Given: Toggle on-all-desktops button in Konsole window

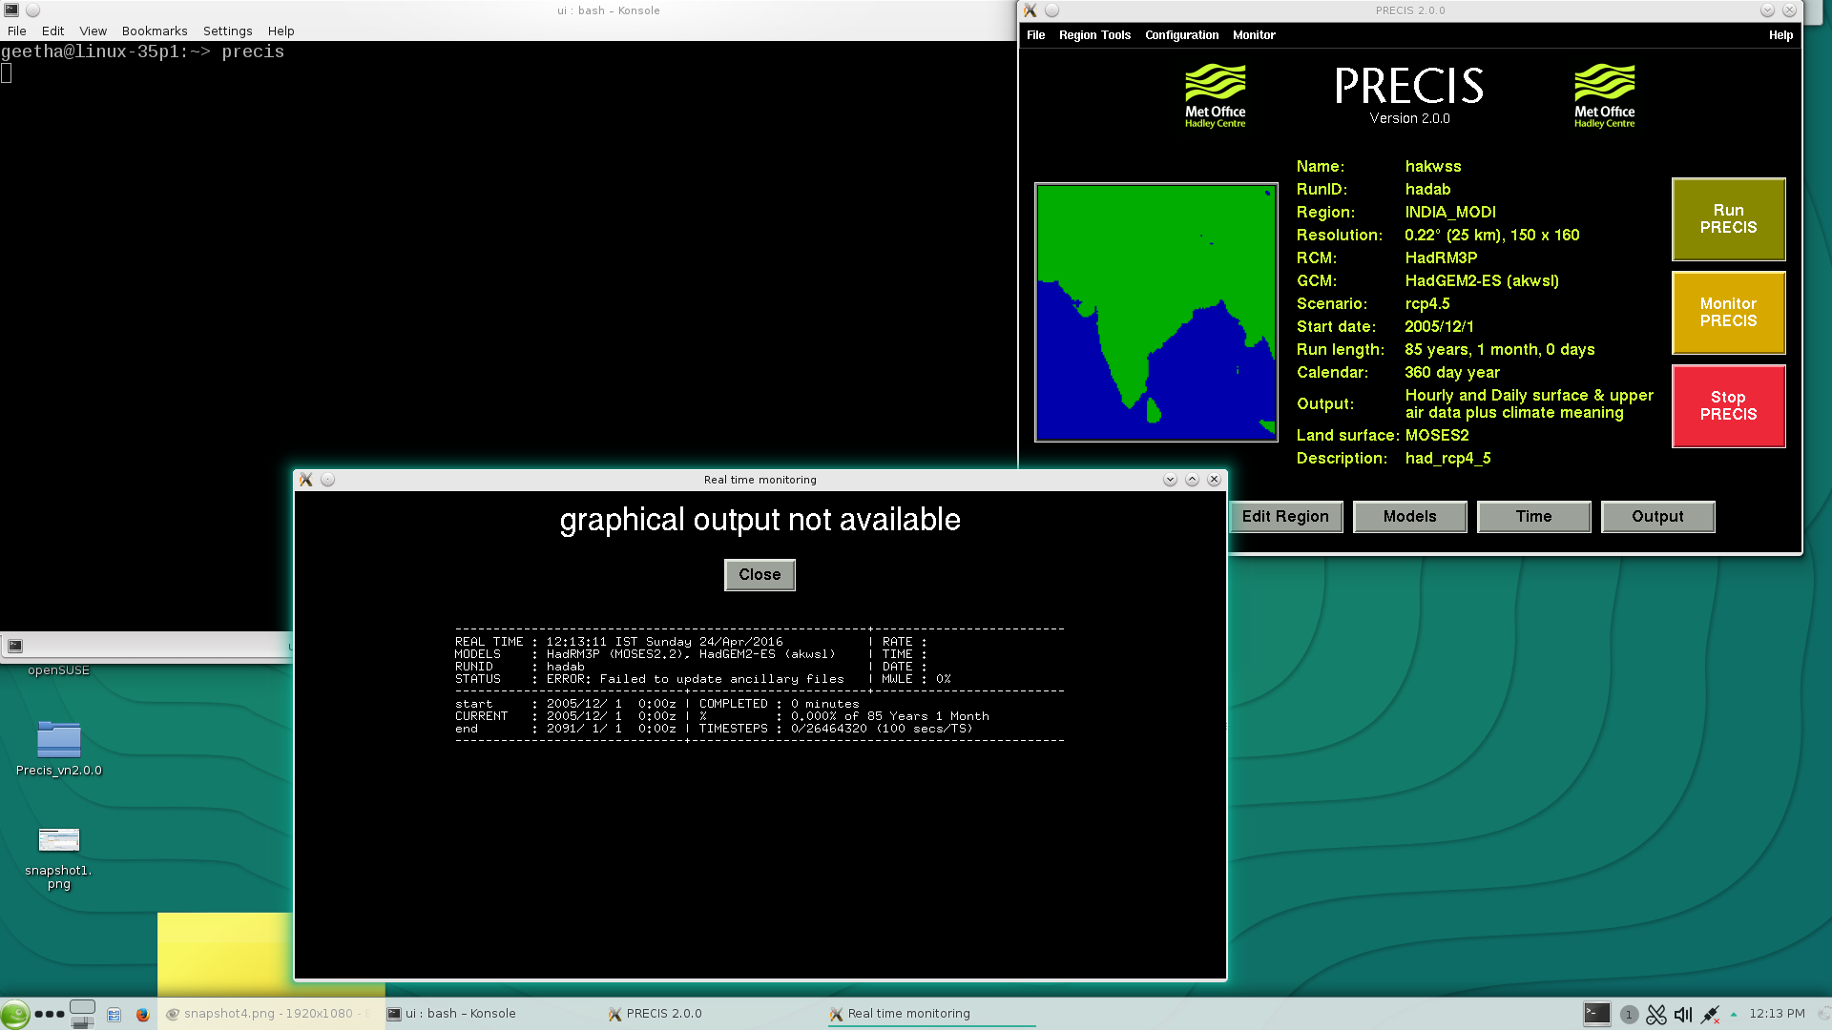Looking at the screenshot, I should (32, 10).
